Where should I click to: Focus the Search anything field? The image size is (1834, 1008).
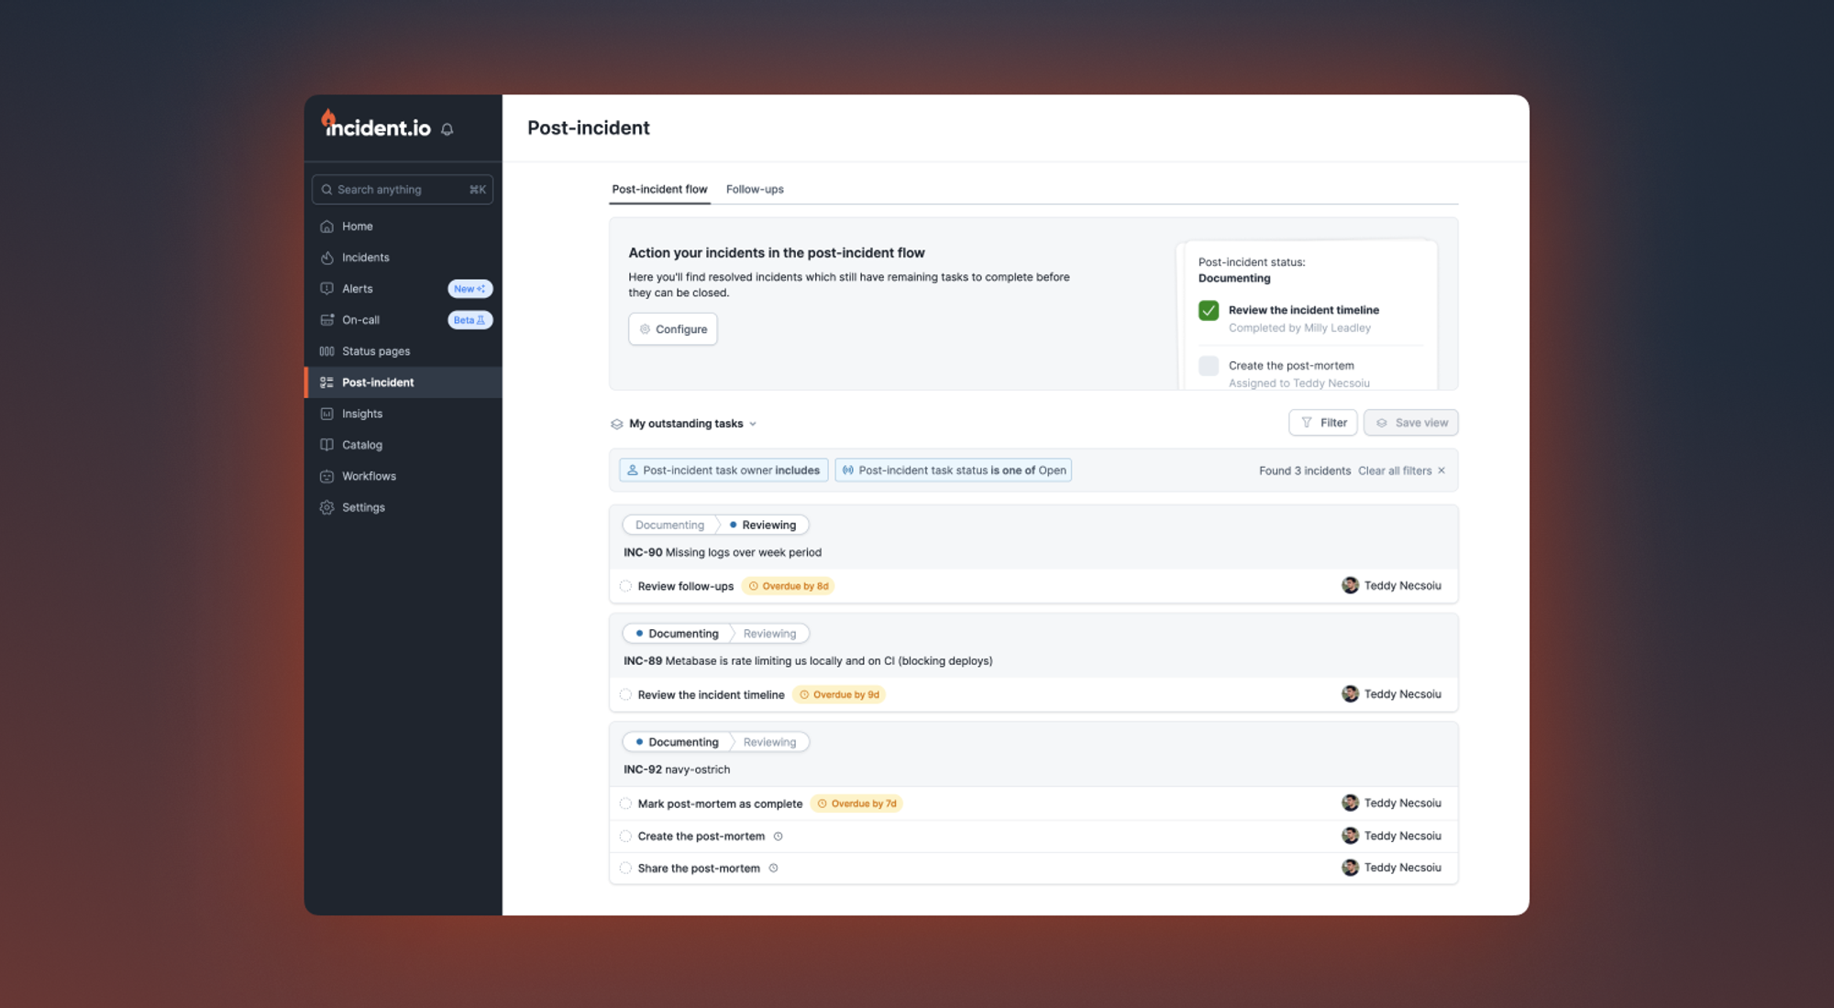pyautogui.click(x=402, y=190)
